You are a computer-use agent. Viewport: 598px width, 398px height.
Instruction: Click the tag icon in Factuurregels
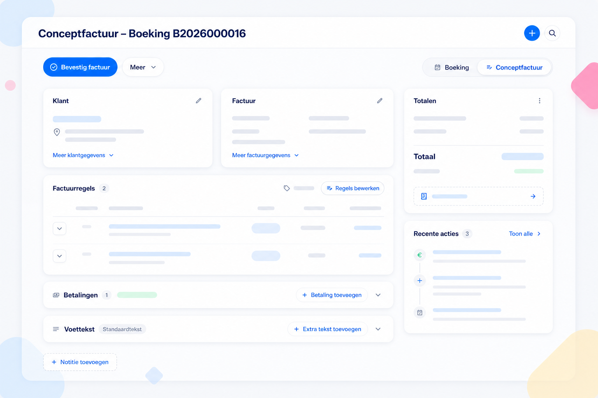click(x=287, y=188)
